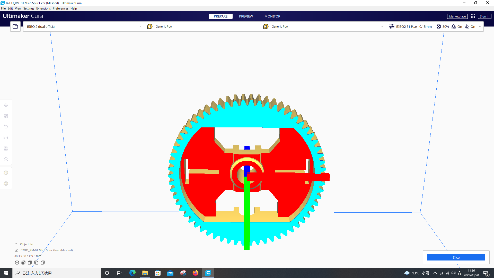Open Microsoft Store from taskbar
The height and width of the screenshot is (278, 494).
tap(157, 273)
